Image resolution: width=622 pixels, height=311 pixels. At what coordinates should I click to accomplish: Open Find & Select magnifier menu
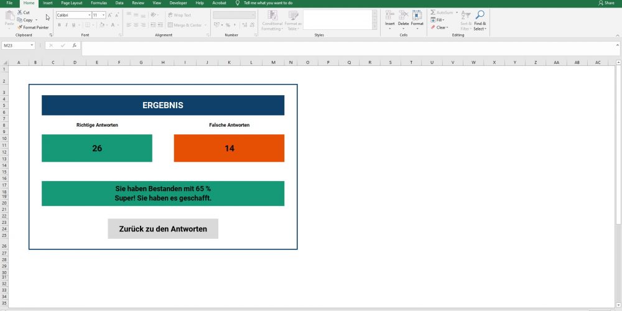click(x=480, y=21)
